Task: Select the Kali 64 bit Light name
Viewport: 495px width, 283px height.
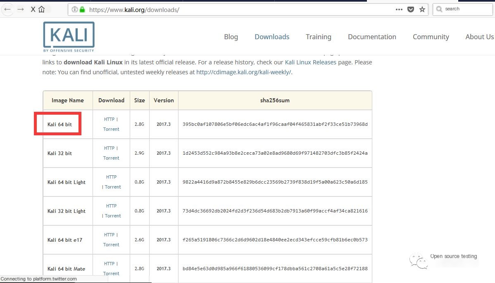Action: pyautogui.click(x=66, y=182)
